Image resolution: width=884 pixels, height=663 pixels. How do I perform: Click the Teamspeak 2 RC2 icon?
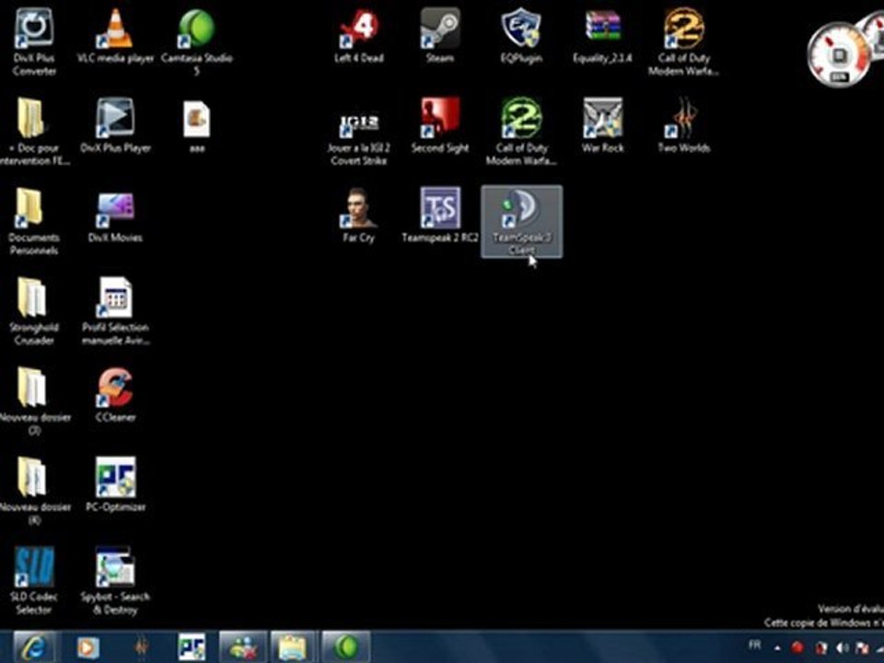(x=440, y=215)
